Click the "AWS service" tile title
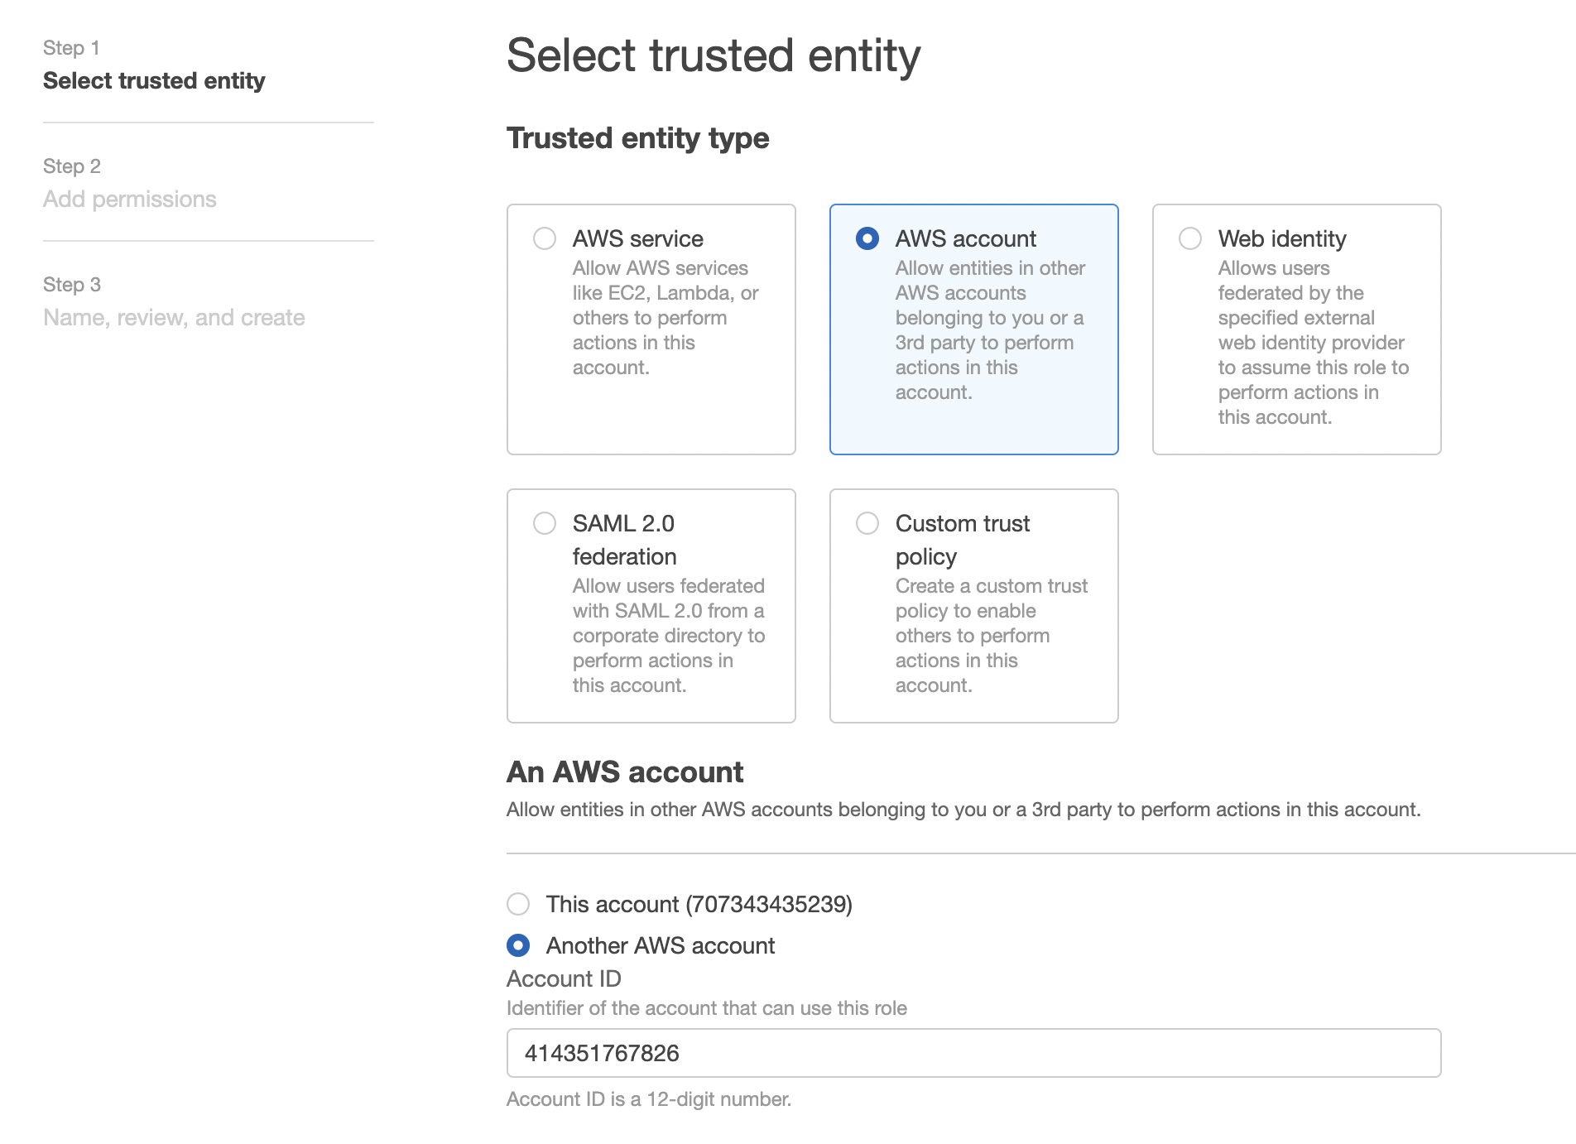 pyautogui.click(x=637, y=238)
